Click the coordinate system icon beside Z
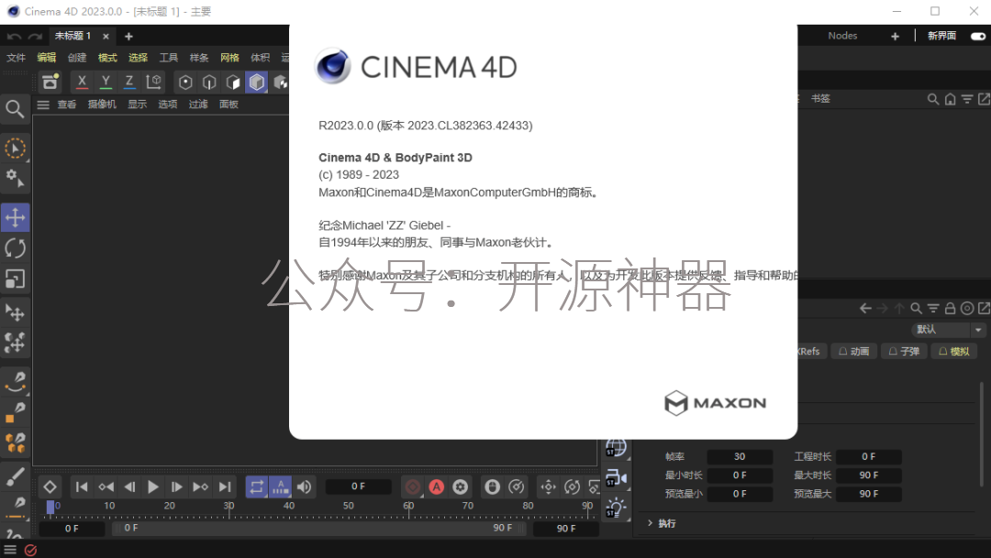The height and width of the screenshot is (558, 991). tap(153, 82)
